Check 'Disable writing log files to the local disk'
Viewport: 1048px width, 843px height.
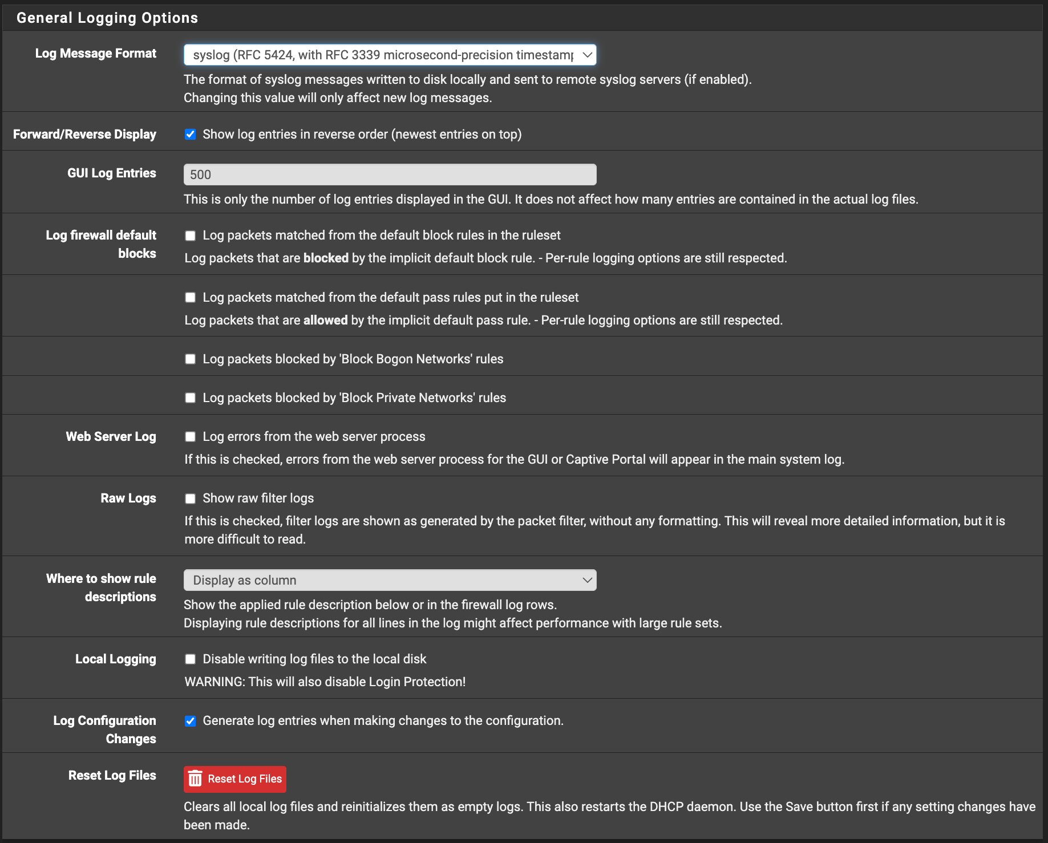point(190,659)
